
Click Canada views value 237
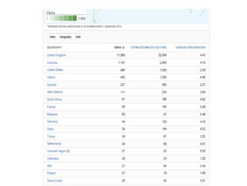point(123,85)
